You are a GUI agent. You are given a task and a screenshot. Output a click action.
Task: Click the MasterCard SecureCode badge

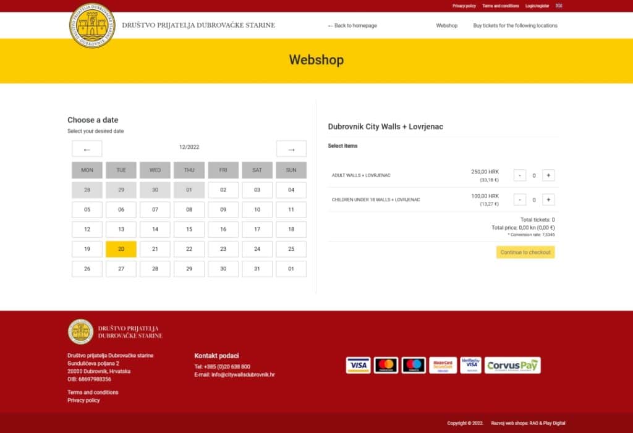443,365
